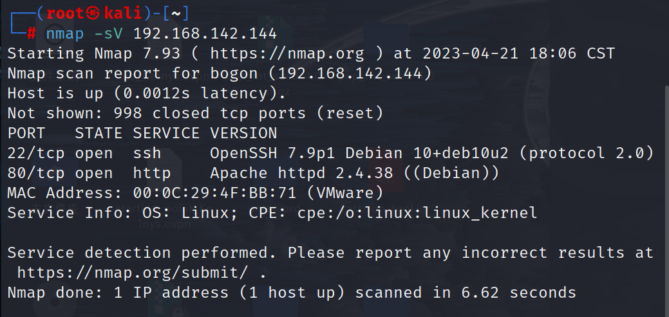Click the kali hostname in prompt
The image size is (669, 317).
tap(123, 14)
